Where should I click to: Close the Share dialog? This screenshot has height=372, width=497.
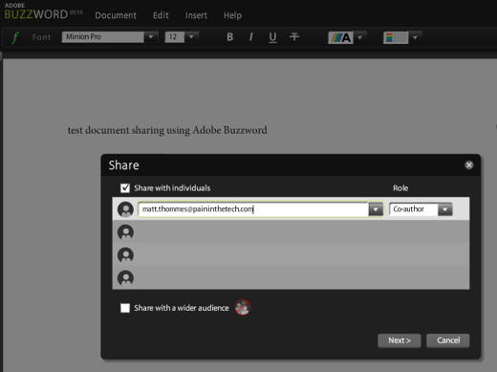tap(468, 164)
